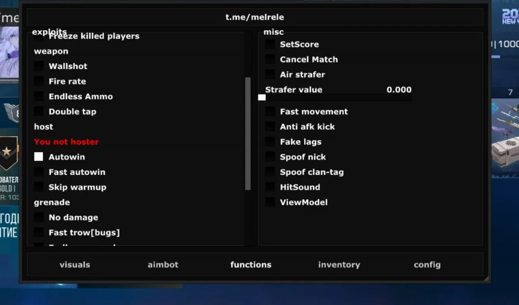
Task: Enable the HitSound checkbox
Action: pyautogui.click(x=270, y=187)
